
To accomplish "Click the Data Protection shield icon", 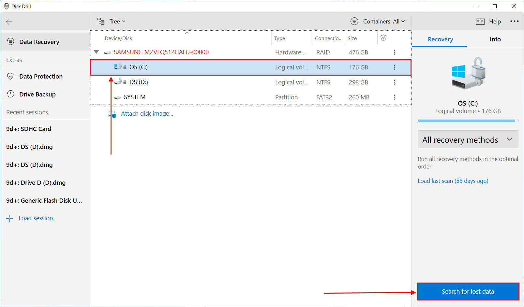I will (10, 76).
